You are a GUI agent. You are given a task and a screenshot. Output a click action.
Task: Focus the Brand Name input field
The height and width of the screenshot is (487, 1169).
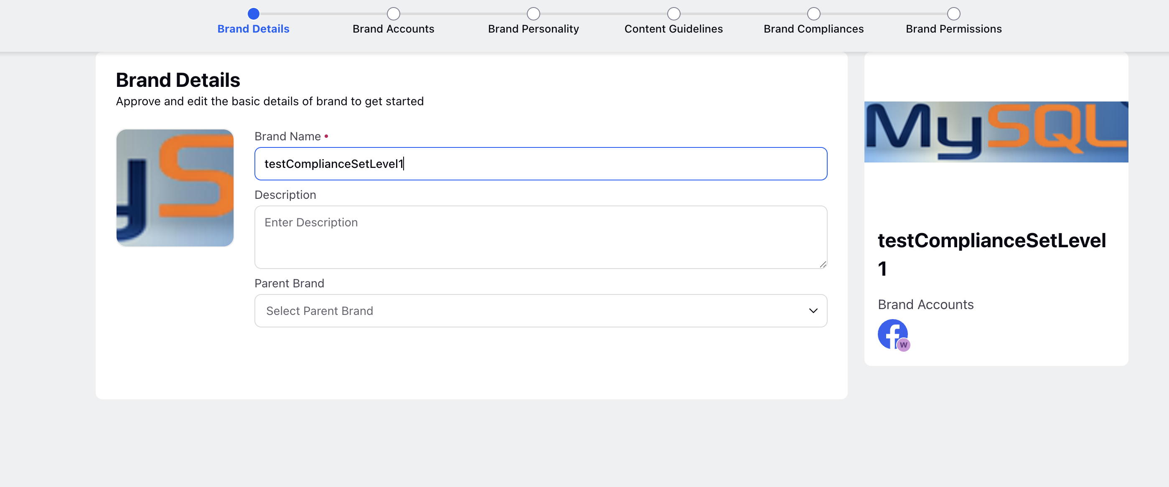click(x=541, y=164)
